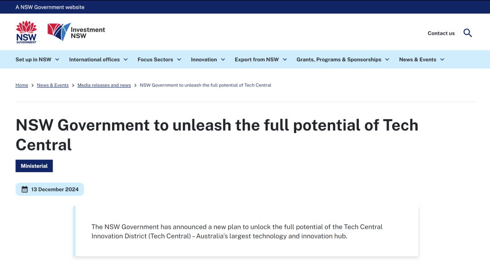Image resolution: width=490 pixels, height=267 pixels.
Task: Open the Export from NSW menu
Action: click(x=256, y=59)
